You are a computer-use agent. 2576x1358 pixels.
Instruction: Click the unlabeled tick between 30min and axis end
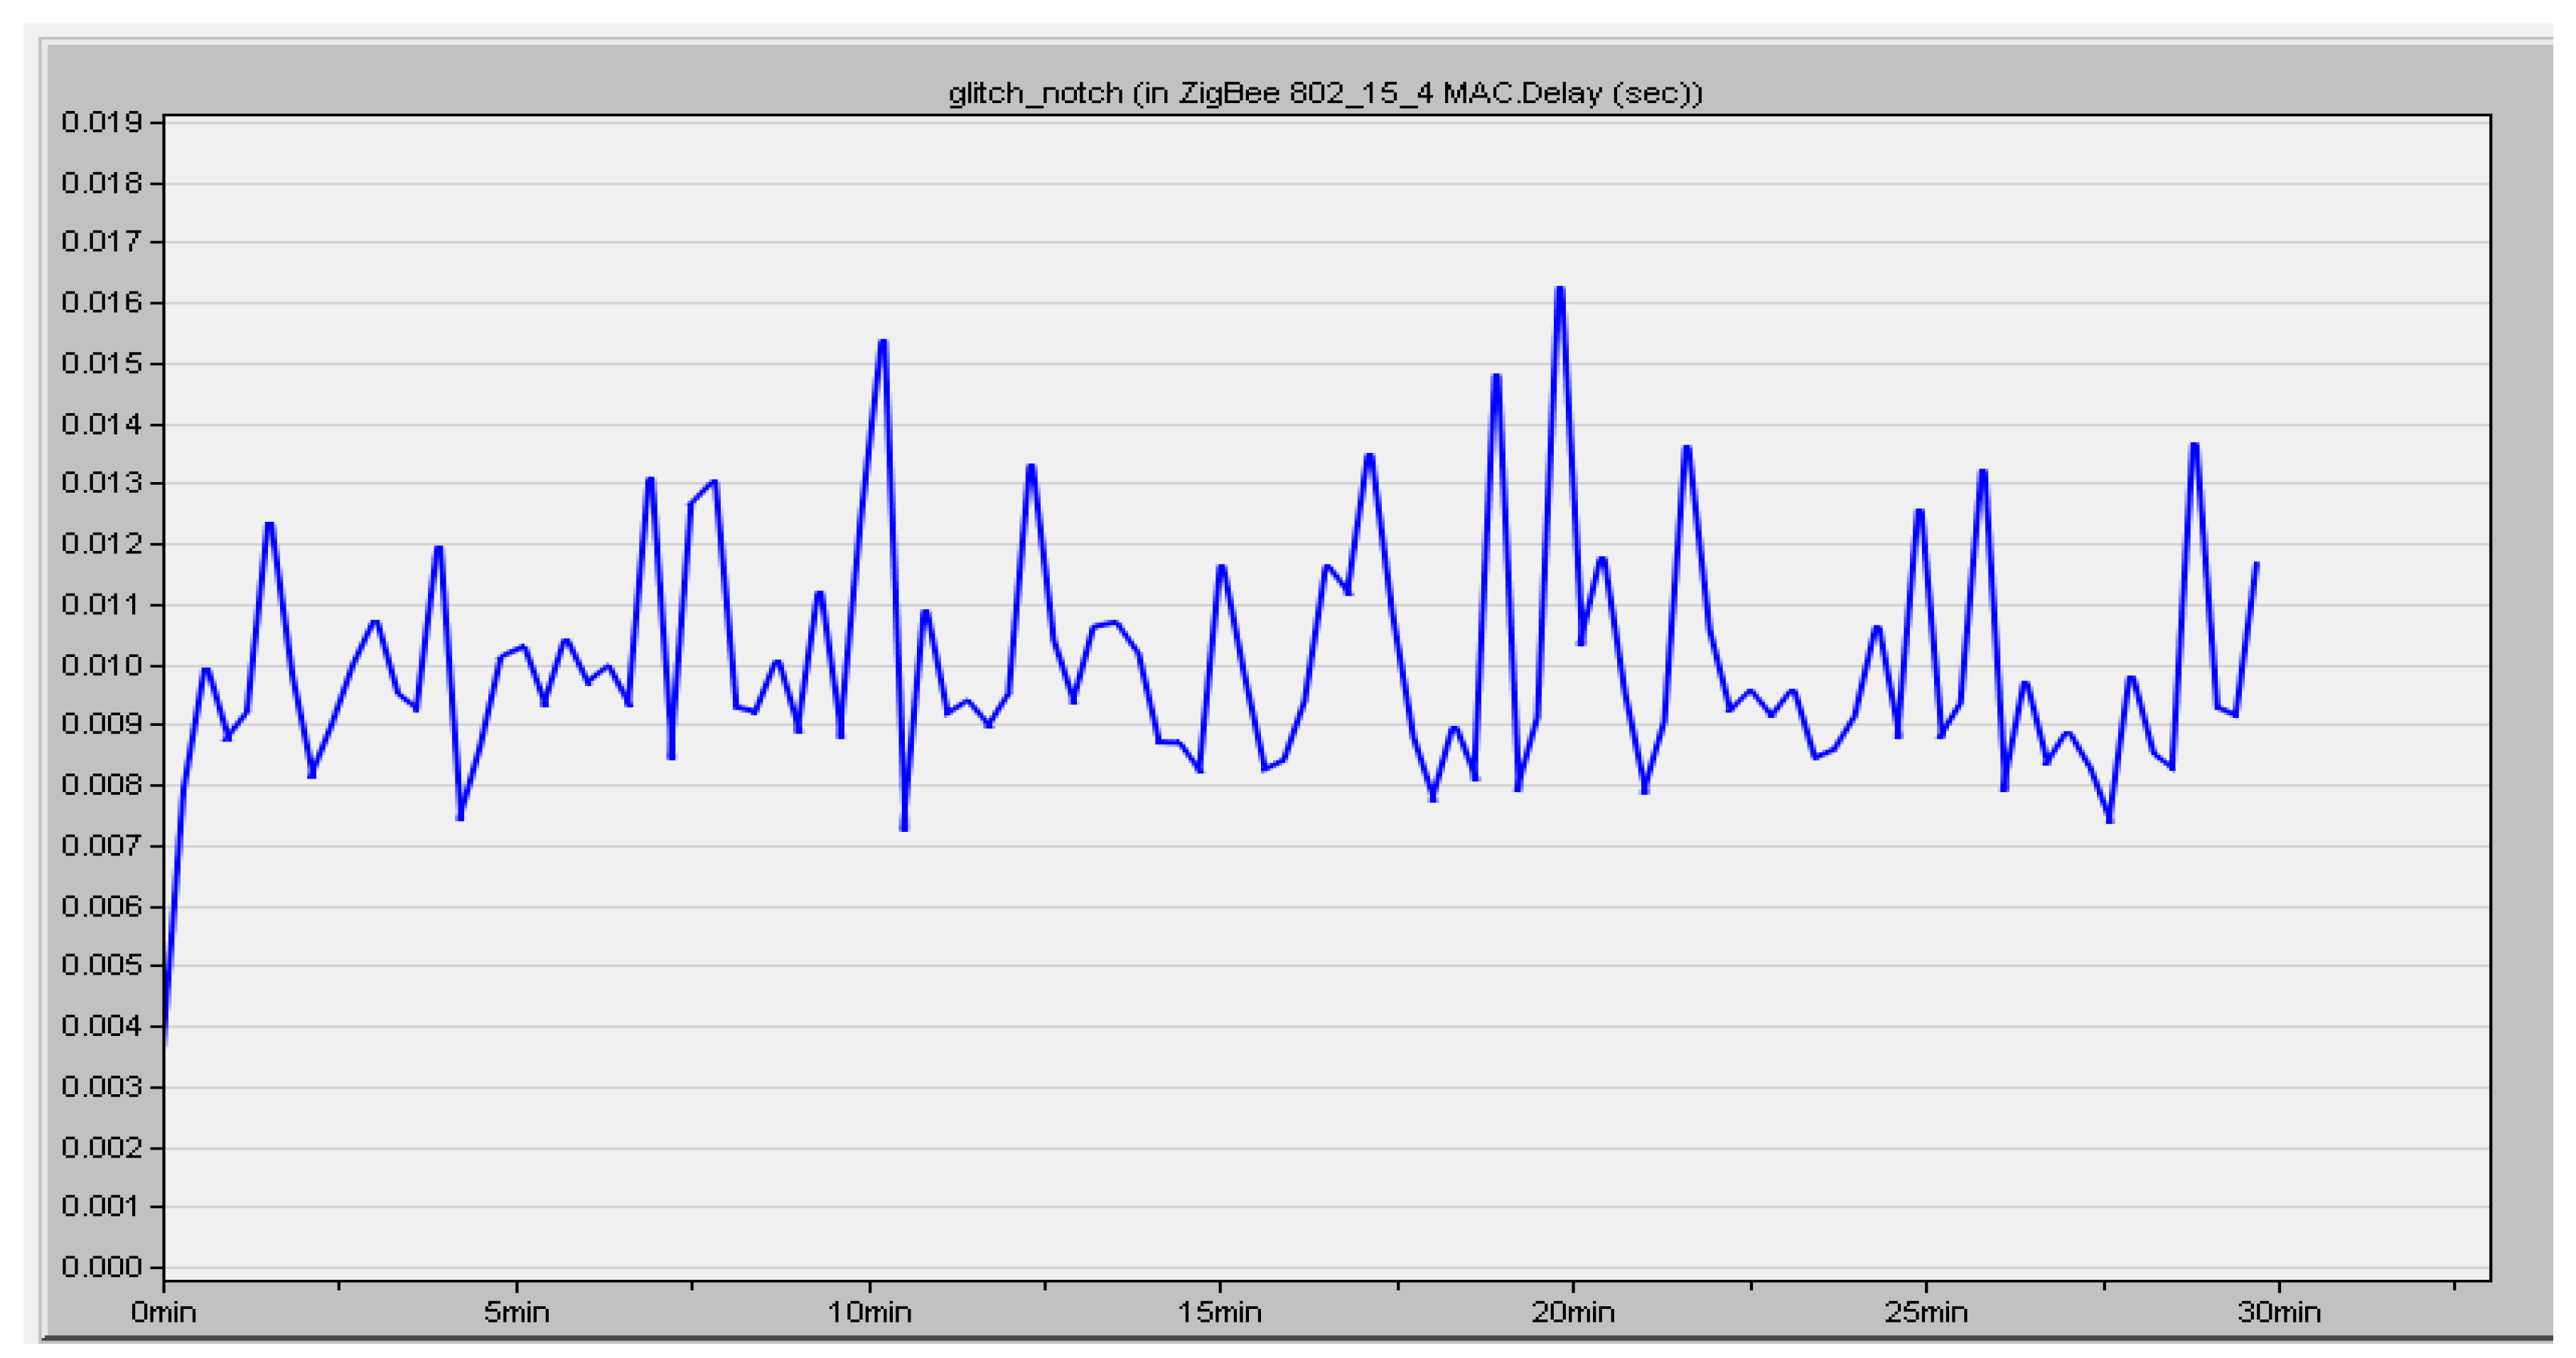[x=2455, y=1286]
